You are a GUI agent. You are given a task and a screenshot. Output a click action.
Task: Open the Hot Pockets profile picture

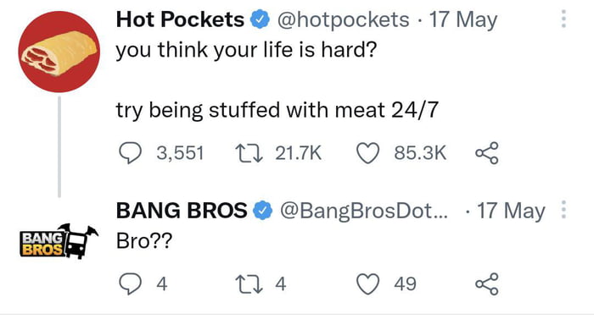click(x=59, y=52)
